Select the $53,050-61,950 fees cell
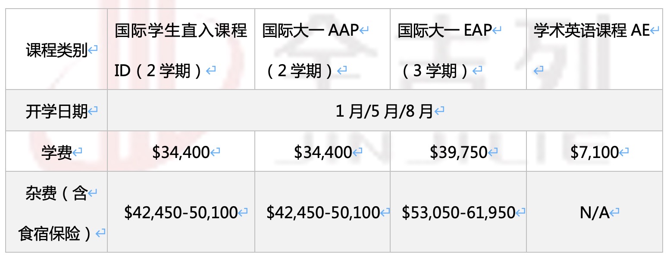 pyautogui.click(x=458, y=213)
